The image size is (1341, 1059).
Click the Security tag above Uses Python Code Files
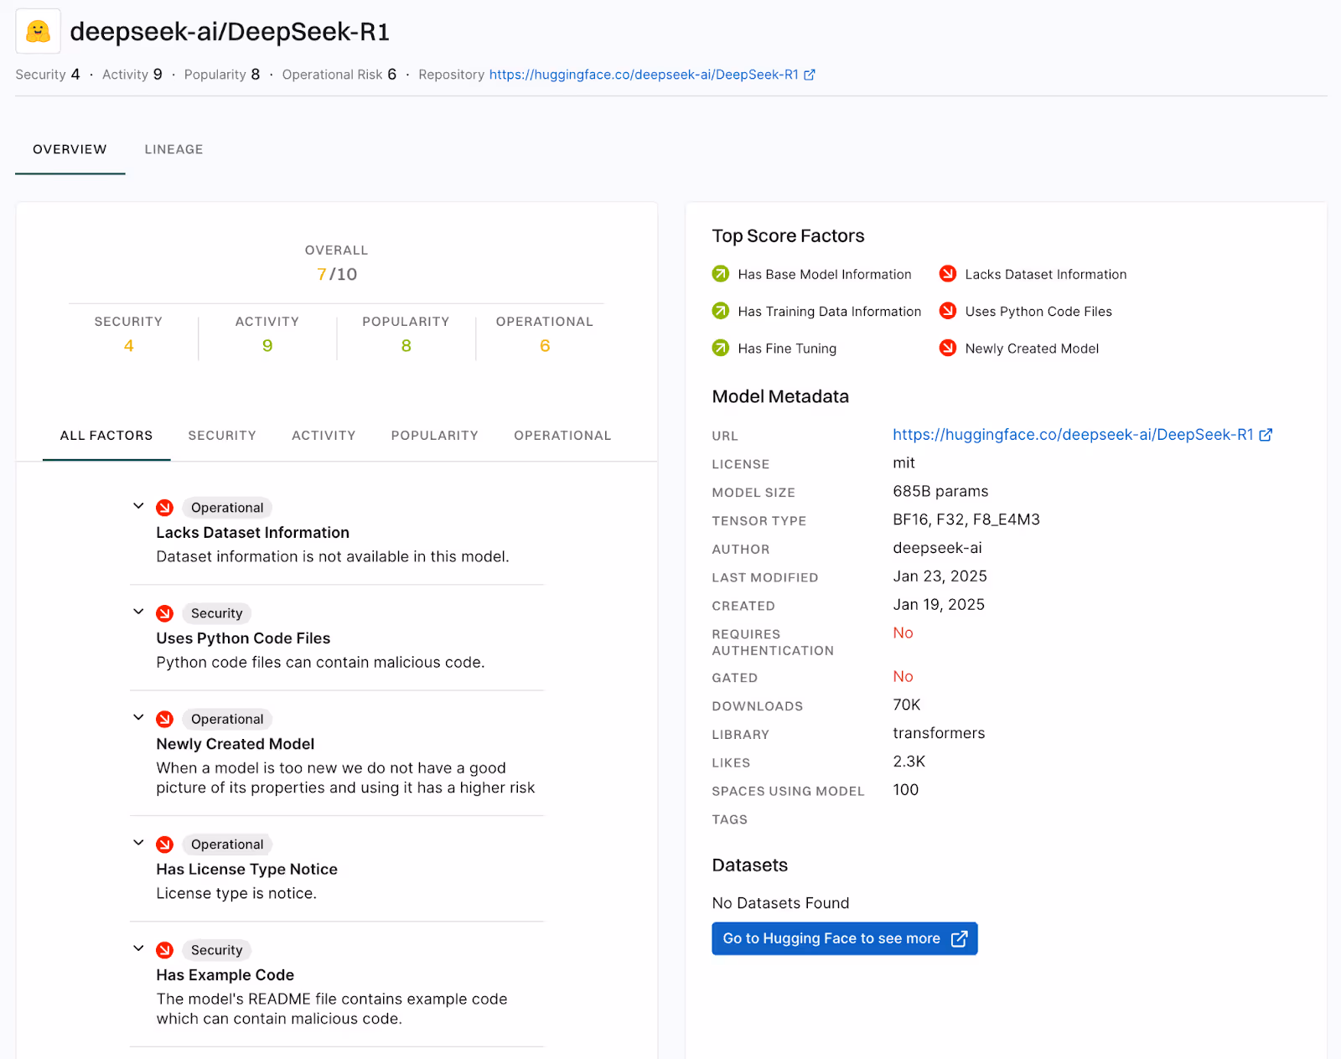[217, 613]
